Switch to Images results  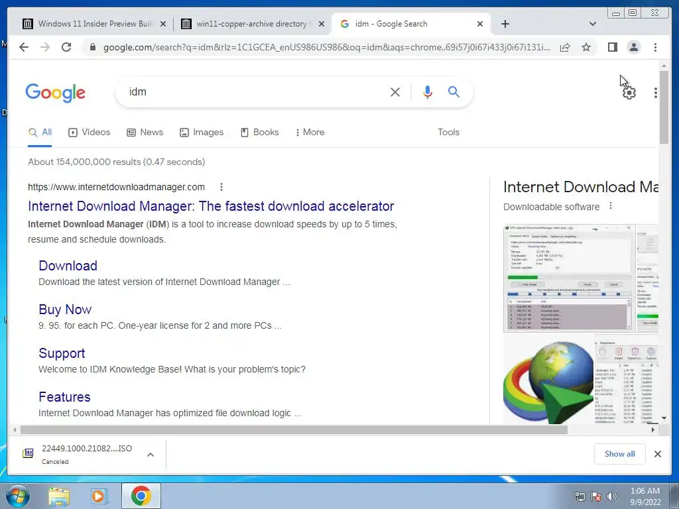pos(202,132)
